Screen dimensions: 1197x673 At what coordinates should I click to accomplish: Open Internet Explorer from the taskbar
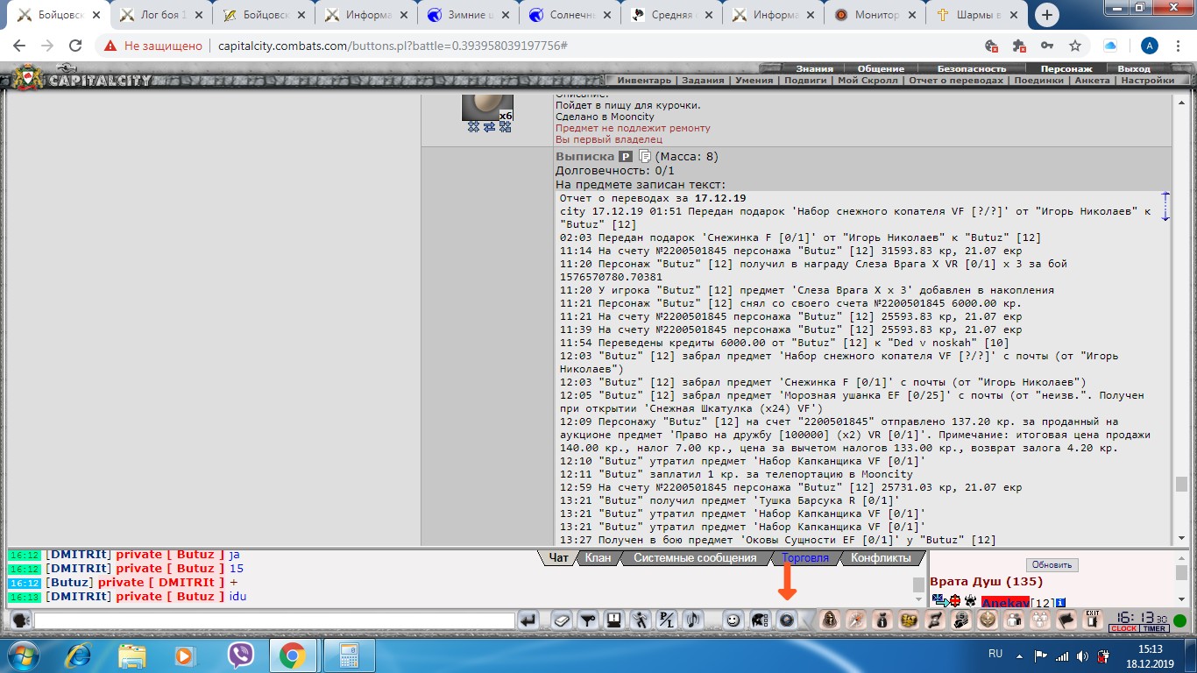coord(79,655)
